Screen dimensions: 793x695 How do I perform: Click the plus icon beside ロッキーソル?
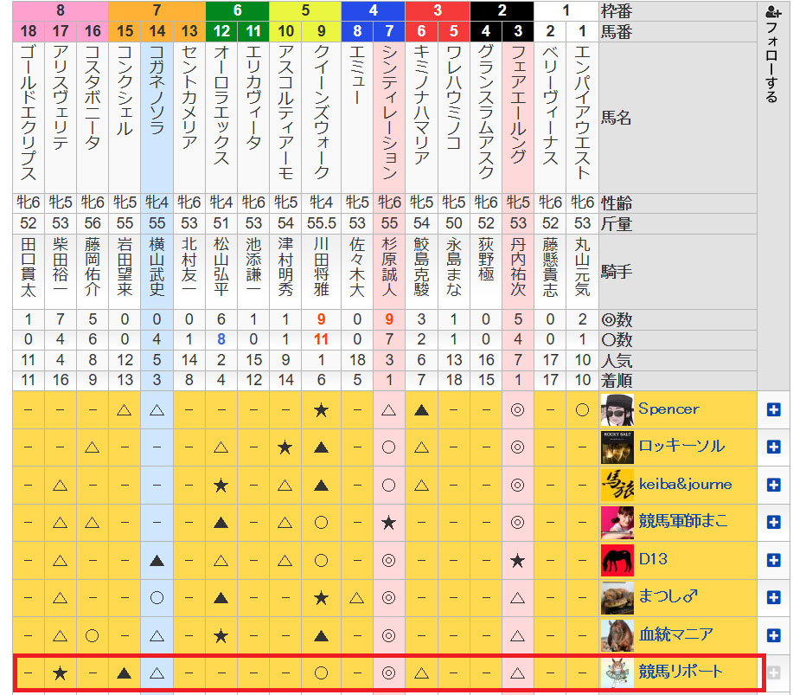click(x=774, y=447)
